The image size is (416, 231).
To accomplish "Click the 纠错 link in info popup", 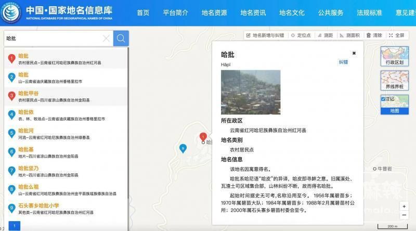I will click(343, 62).
